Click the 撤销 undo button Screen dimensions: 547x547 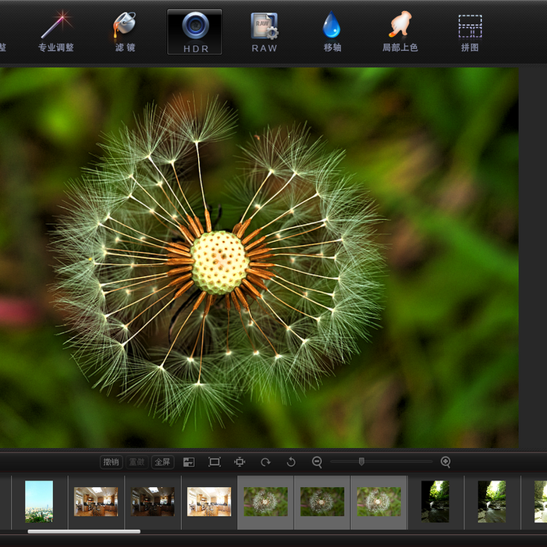point(112,462)
